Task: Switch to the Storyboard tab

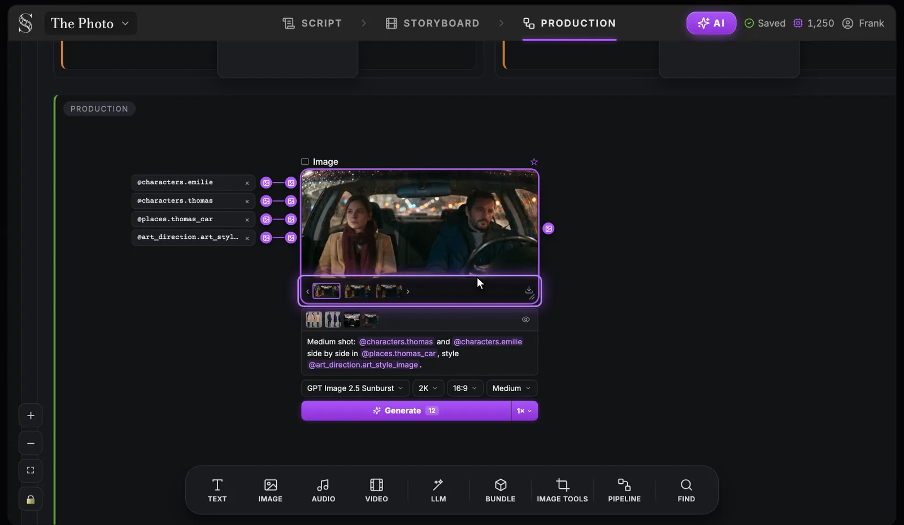Action: click(x=432, y=23)
